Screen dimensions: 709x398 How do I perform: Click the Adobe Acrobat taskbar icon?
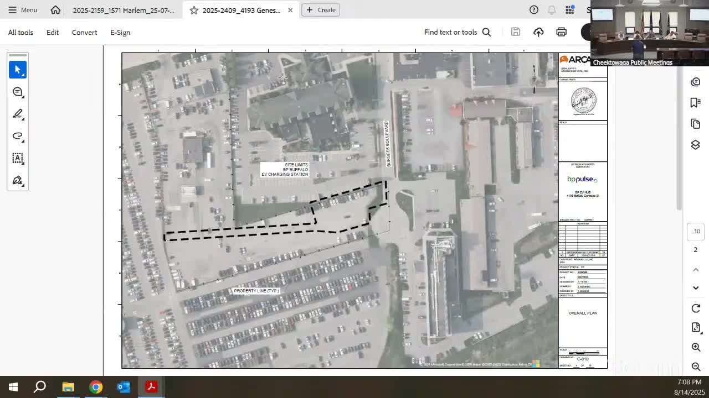(x=151, y=387)
